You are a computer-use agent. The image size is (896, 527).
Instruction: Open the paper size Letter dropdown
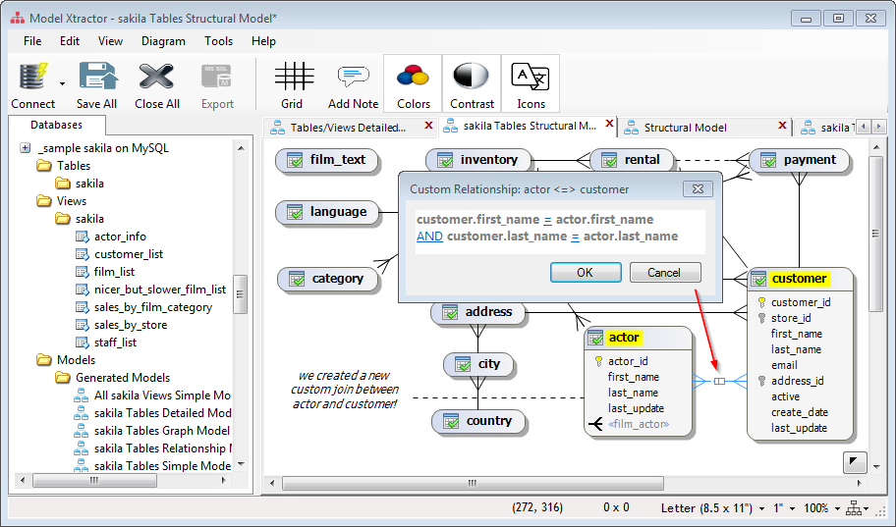click(x=761, y=508)
